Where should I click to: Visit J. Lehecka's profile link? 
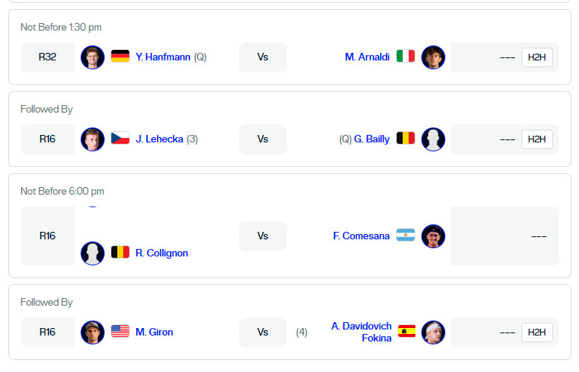[x=159, y=139]
